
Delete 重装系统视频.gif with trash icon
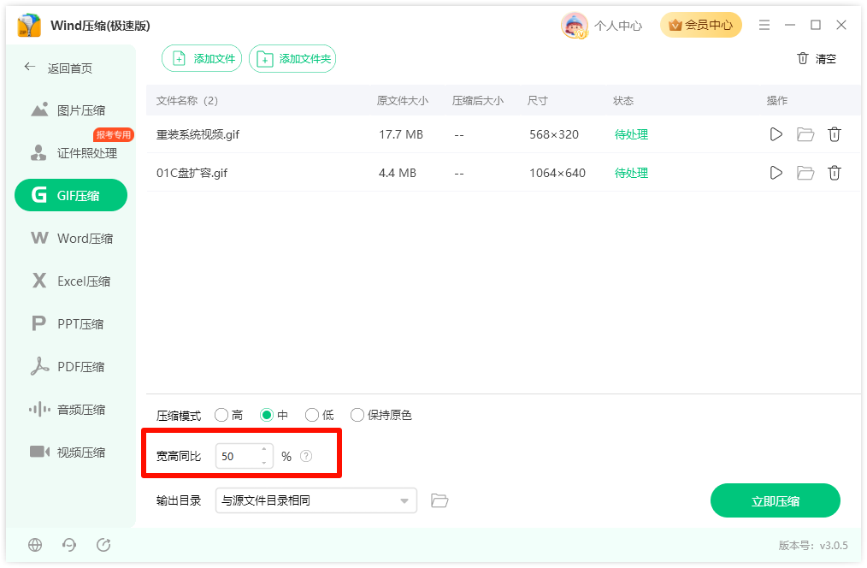835,134
